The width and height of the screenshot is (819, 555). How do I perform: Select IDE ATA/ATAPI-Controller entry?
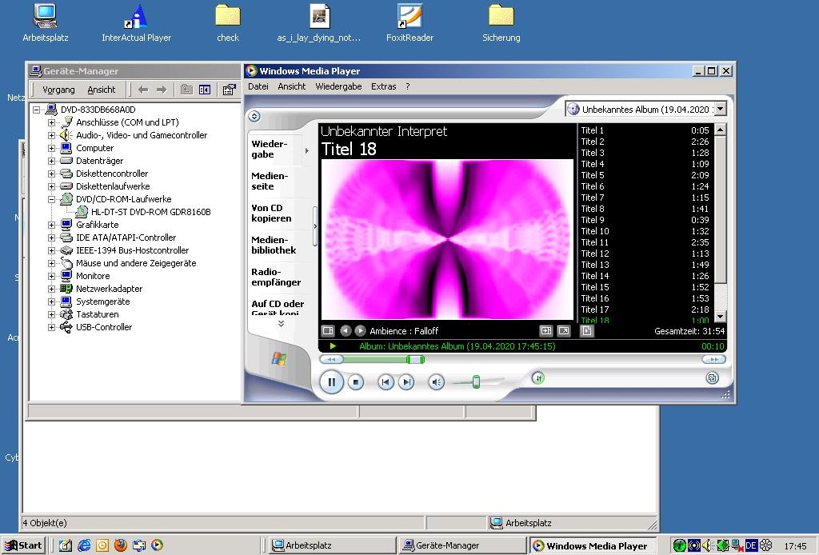(x=126, y=238)
